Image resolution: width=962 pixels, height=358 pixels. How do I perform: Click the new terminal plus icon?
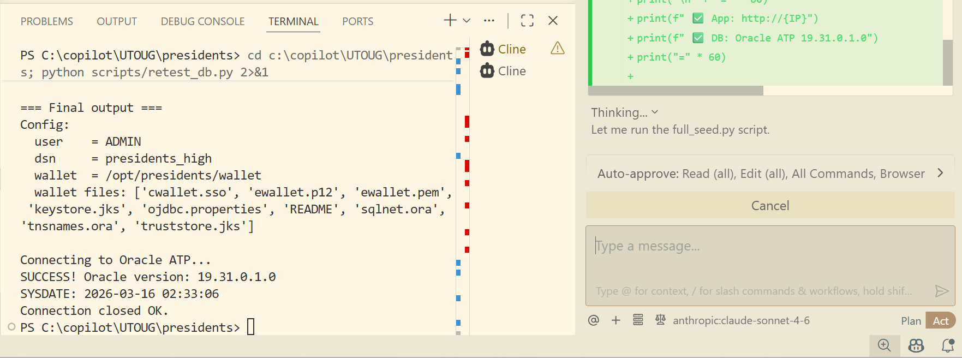[x=450, y=21]
